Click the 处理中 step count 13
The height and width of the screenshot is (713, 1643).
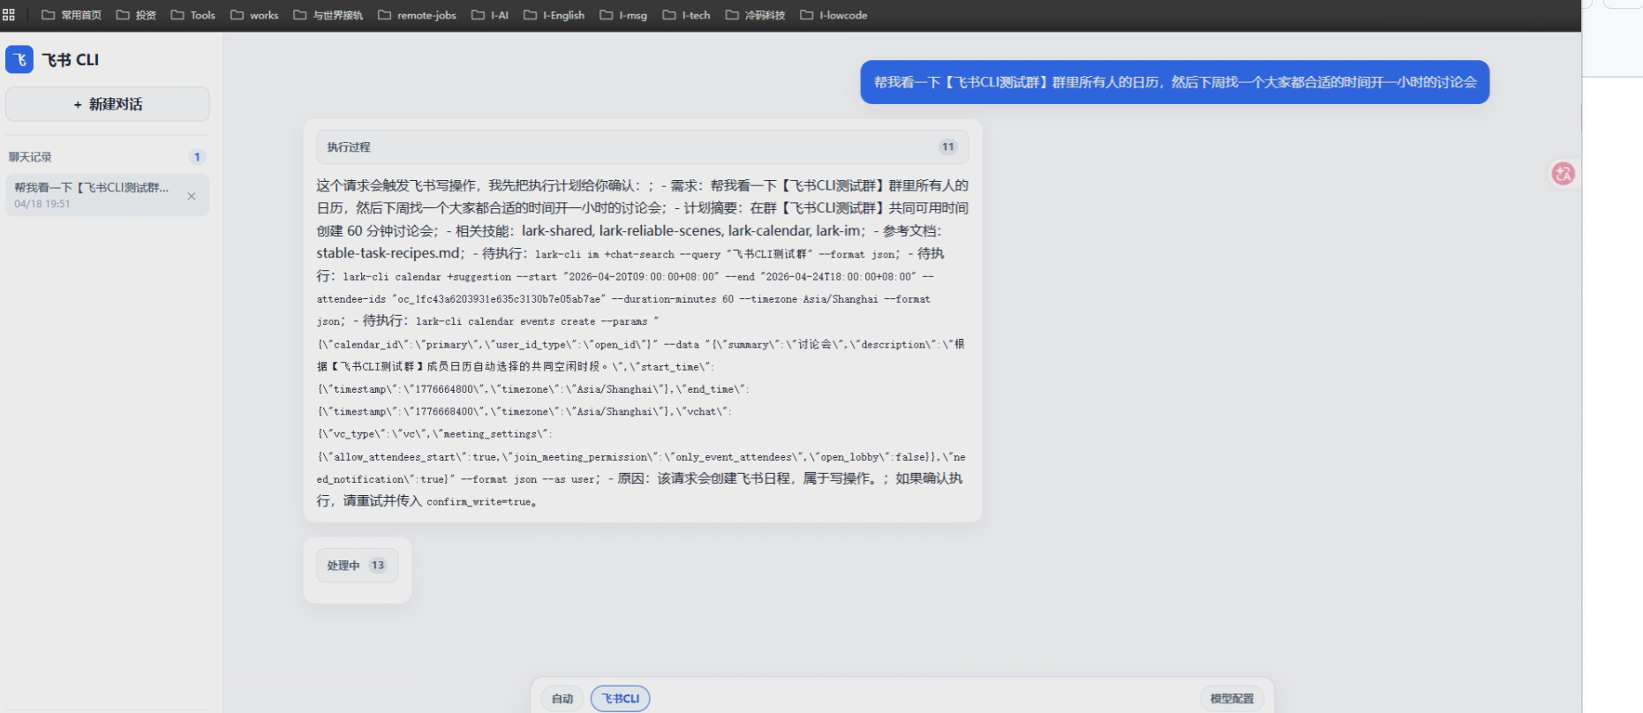[x=378, y=566]
